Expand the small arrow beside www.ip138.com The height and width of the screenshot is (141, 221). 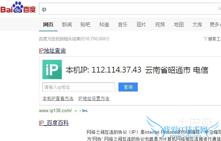[76, 111]
